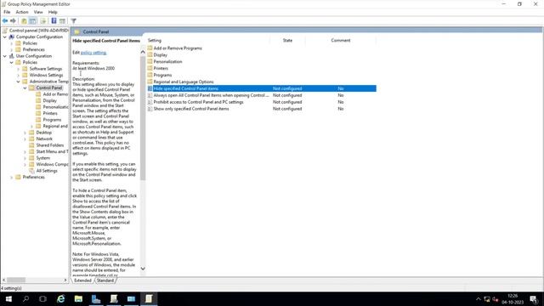Open Regional and Language Options folder in list
Viewport: 544px width, 306px height.
click(x=184, y=82)
